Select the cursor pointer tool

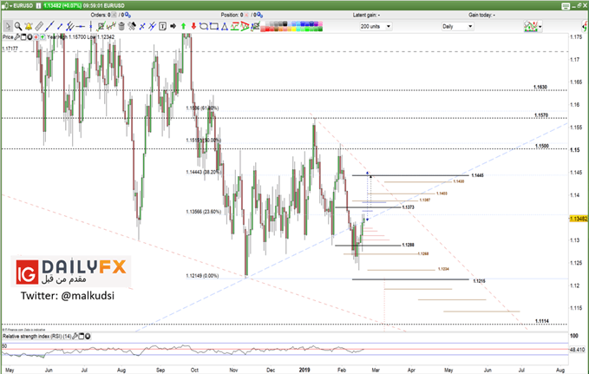coord(8,26)
